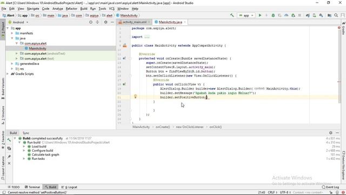Toggle the Structure side tool window

click(x=3, y=115)
